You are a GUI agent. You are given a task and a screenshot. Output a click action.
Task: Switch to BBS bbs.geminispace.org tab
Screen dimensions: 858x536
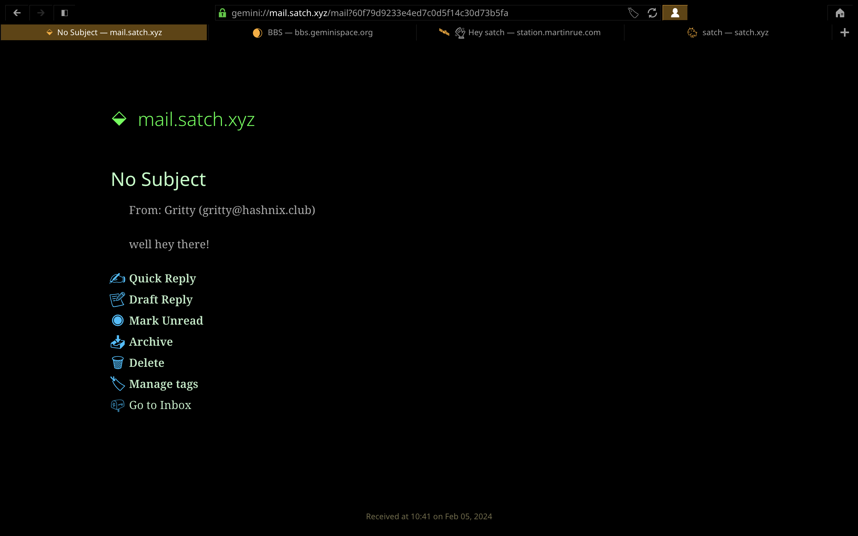point(312,32)
